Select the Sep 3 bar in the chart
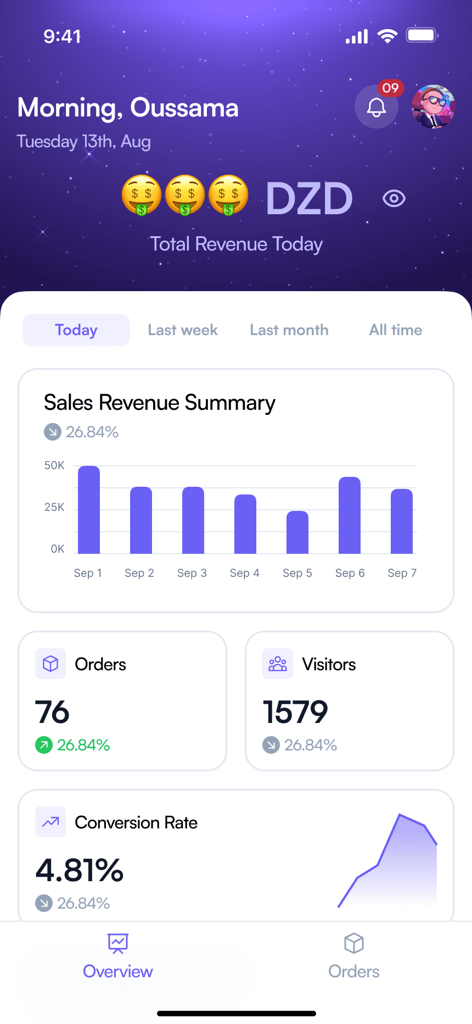This screenshot has height=1024, width=472. [x=193, y=520]
